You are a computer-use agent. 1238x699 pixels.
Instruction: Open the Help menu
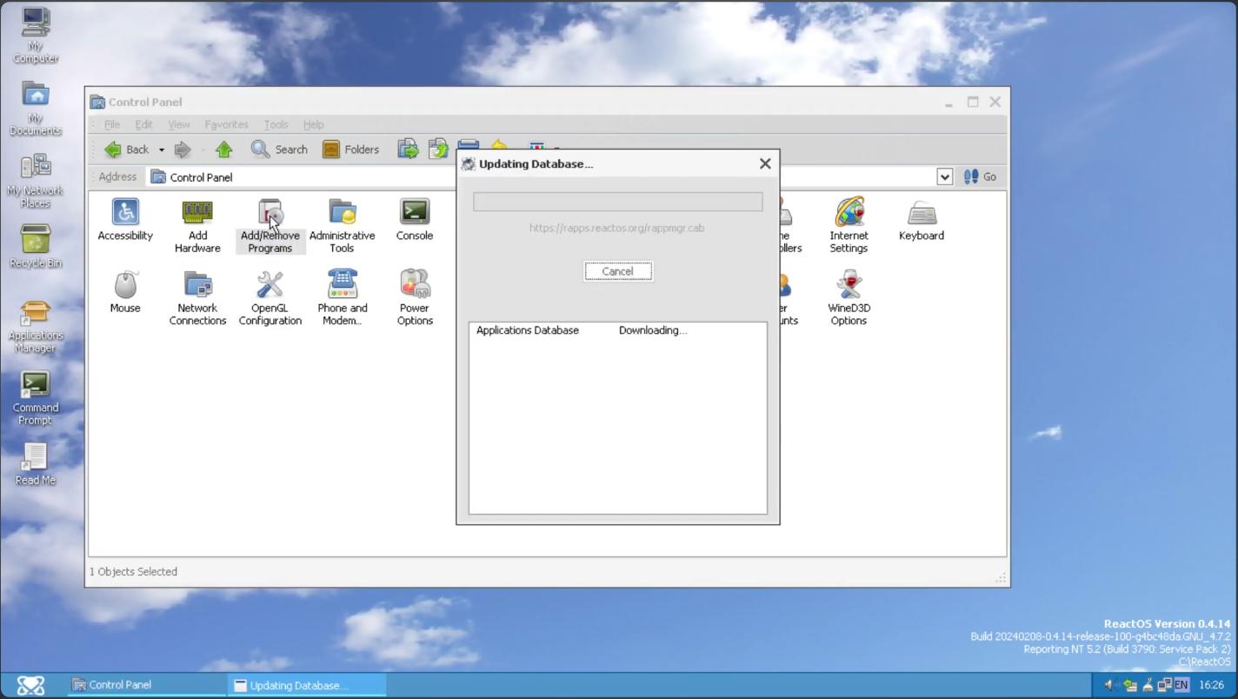point(313,124)
